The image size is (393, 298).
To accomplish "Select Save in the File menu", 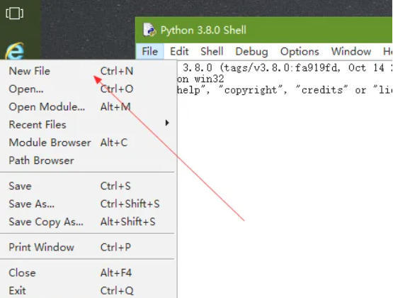I will click(x=88, y=186).
